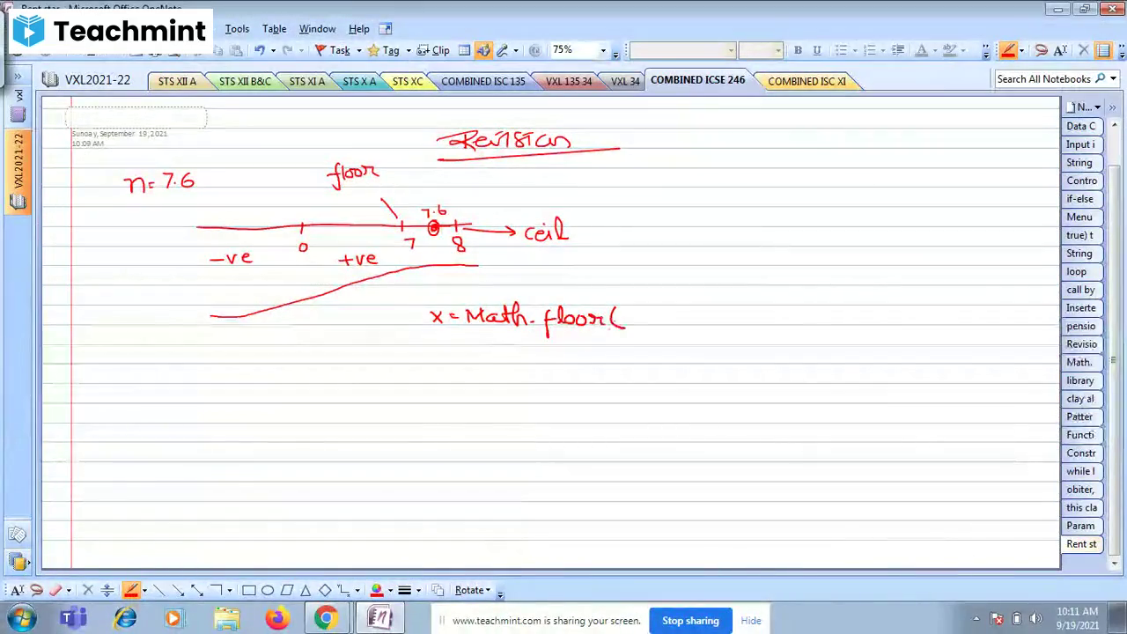Click the Hide button in the sharing bar

pos(750,620)
